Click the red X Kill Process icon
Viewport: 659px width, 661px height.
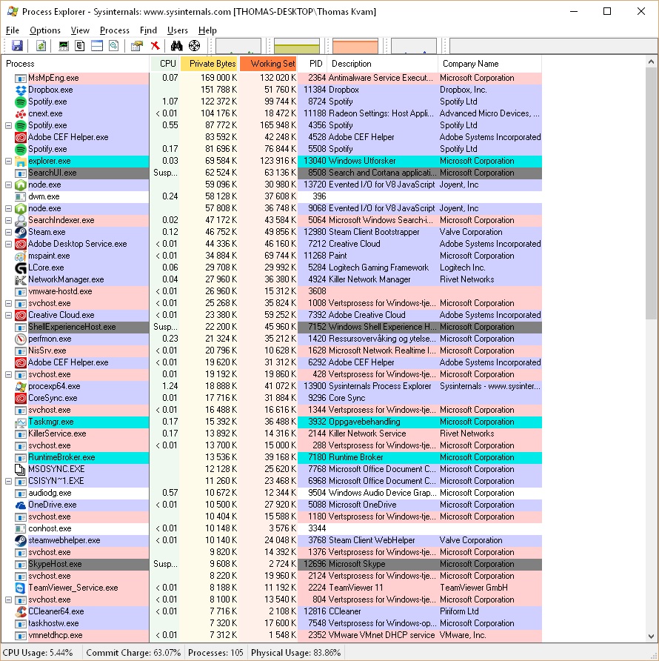click(155, 45)
